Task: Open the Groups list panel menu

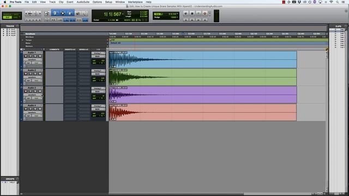Action: 17,179
